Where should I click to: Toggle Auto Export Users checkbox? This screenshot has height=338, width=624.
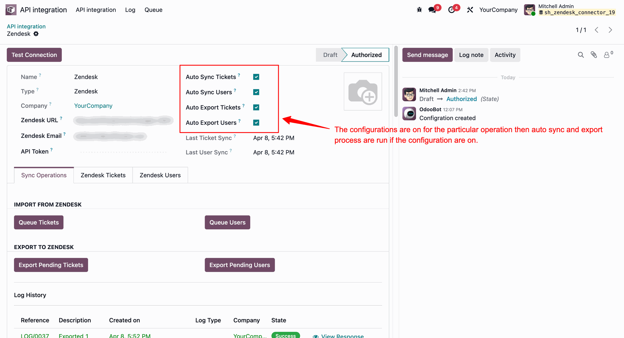click(x=256, y=123)
